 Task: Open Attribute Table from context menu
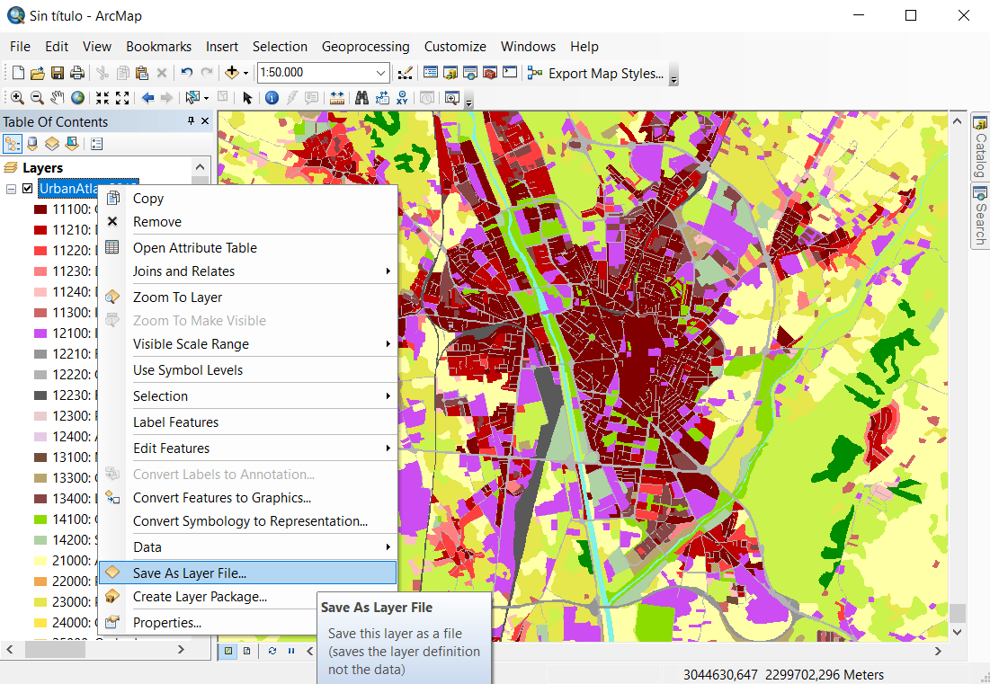pos(247,247)
